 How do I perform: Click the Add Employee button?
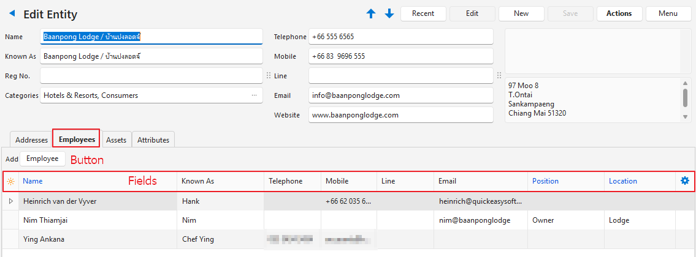(x=42, y=158)
